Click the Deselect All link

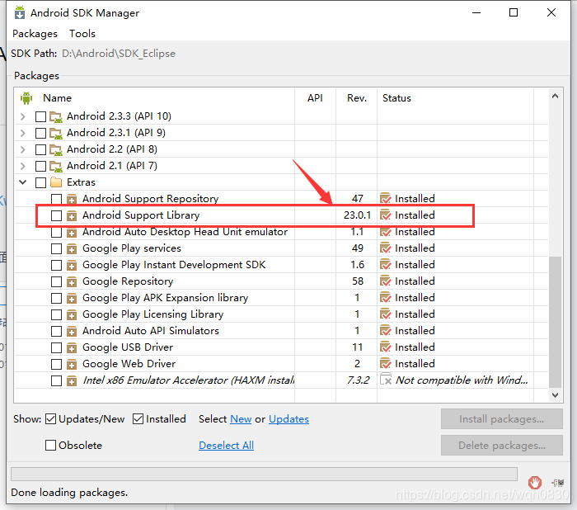point(227,446)
